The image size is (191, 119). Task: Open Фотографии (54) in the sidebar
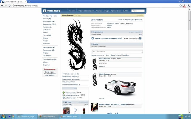(x=48, y=21)
